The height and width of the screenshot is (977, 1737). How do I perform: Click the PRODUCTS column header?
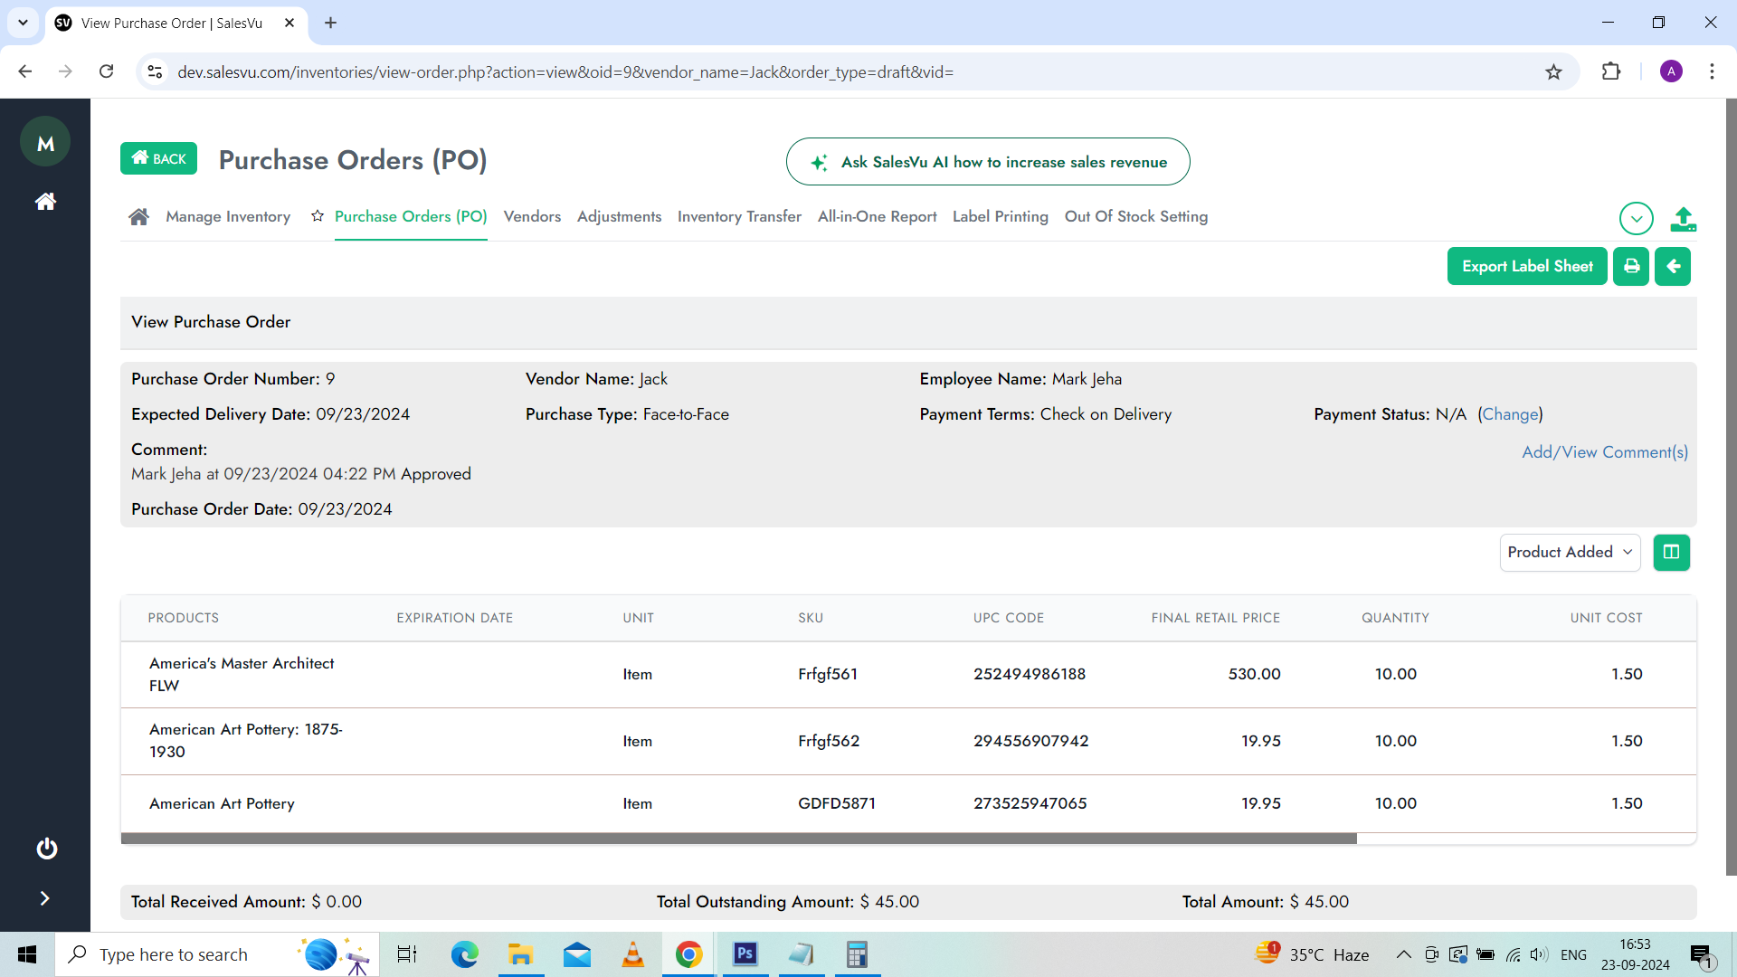click(184, 618)
